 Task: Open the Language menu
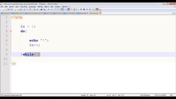coord(32,7)
